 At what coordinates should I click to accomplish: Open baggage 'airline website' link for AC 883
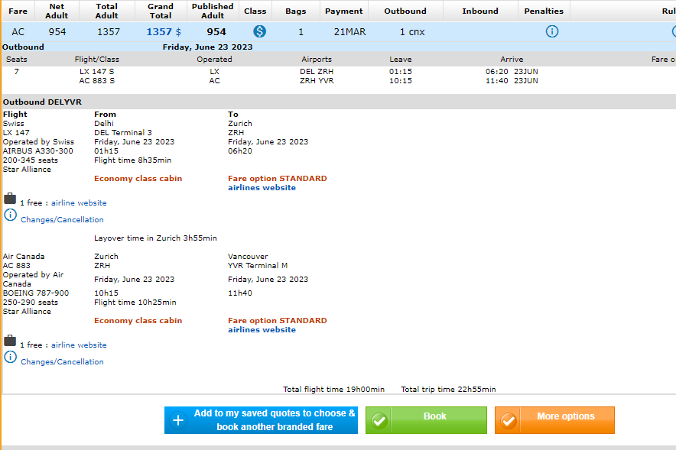pyautogui.click(x=79, y=345)
